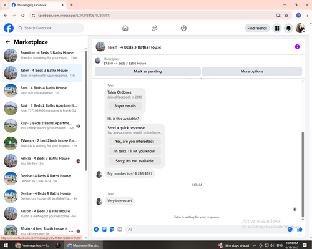
Task: Open new browser tab with plus
Action: pos(71,5)
